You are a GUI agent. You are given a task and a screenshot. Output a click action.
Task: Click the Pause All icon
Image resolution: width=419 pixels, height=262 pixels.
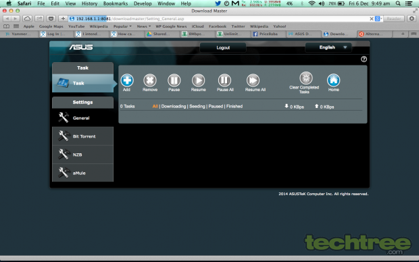(x=224, y=80)
